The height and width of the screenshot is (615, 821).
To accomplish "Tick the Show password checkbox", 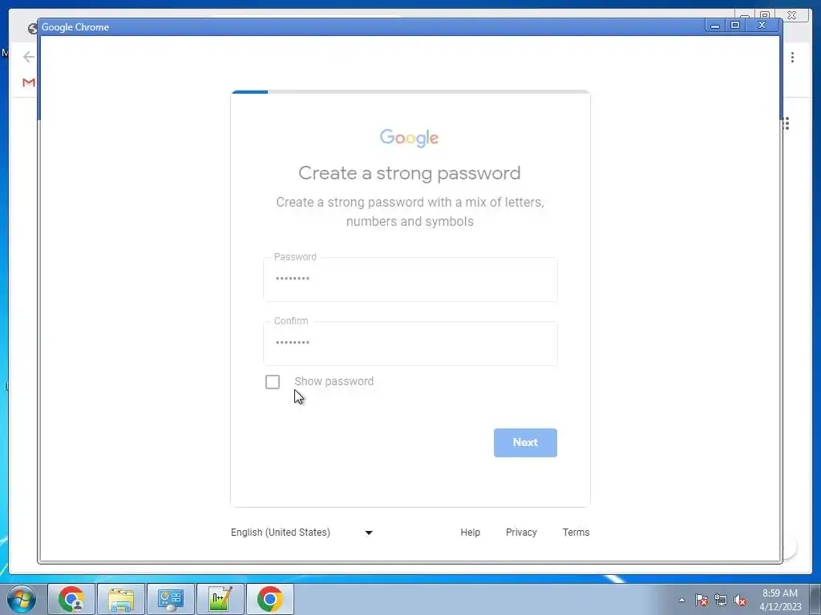I will 273,382.
